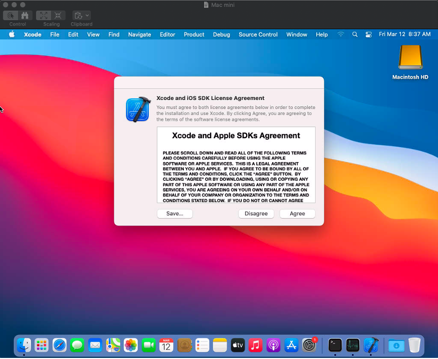Click the Clipboard icon in toolbar
Screen dimensions: 438x359
coord(79,15)
